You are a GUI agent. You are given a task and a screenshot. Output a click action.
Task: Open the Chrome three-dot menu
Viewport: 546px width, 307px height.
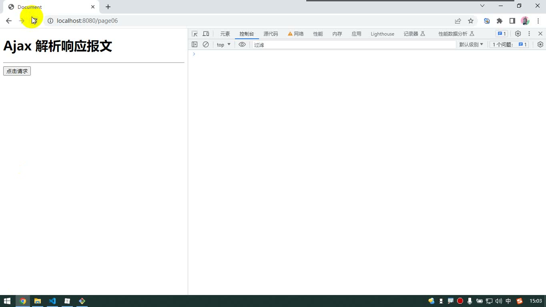[x=538, y=21]
